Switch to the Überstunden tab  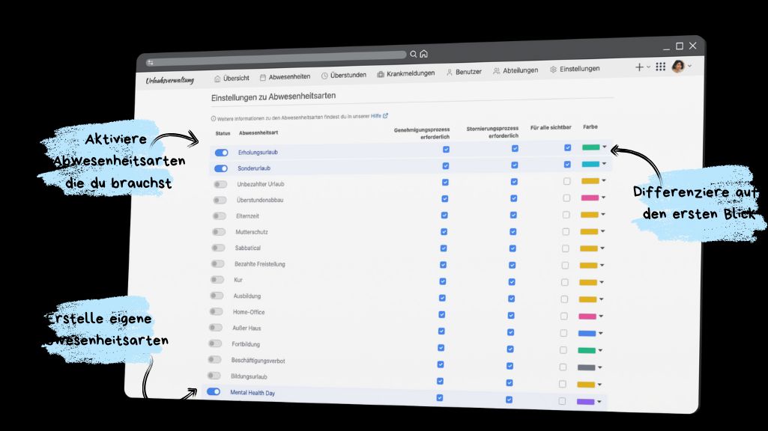point(344,76)
